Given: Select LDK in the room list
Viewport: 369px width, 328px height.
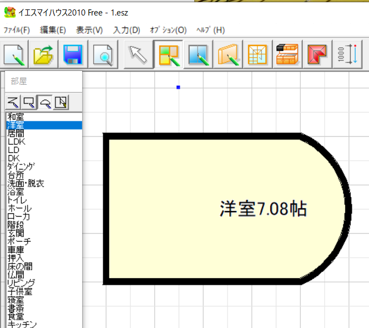Looking at the screenshot, I should point(44,142).
